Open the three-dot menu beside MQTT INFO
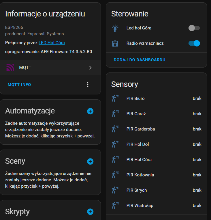Viewport: 211px width, 220px height. click(x=88, y=85)
